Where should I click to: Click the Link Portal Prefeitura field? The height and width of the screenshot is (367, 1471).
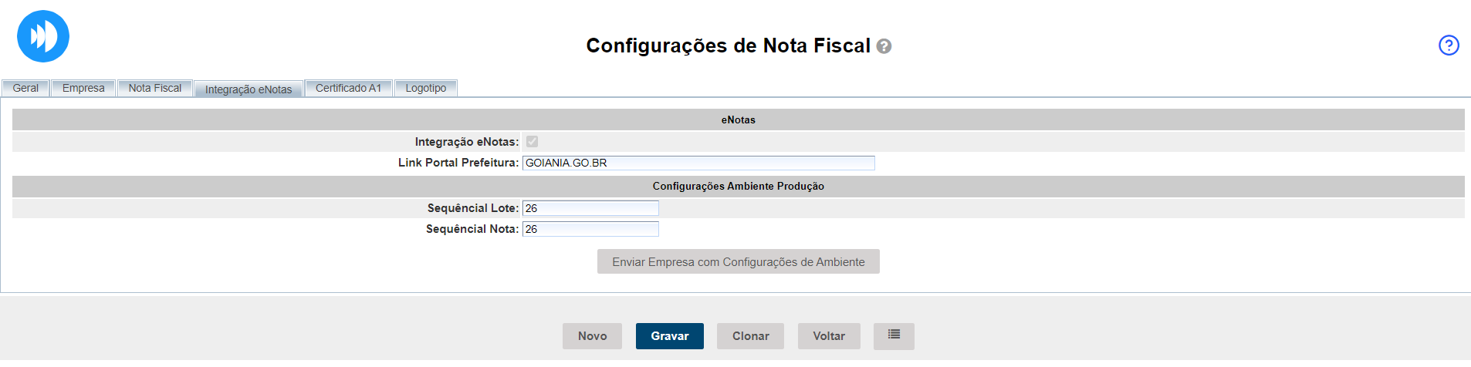[698, 163]
